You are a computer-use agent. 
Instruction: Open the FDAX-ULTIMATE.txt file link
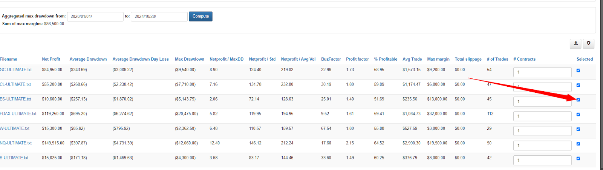[18, 114]
